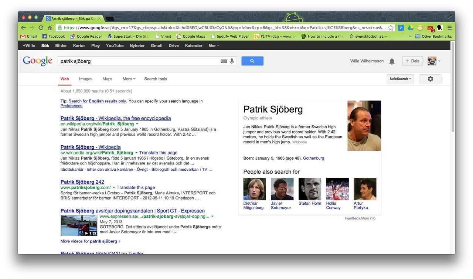Screen dimensions: 473x279
Task: Click Search for English results only link
Action: click(97, 101)
